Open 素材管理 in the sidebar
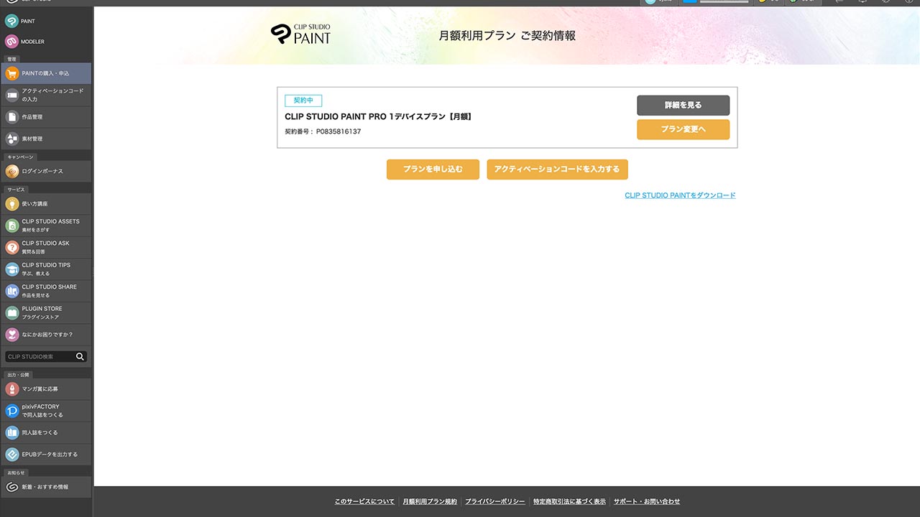Image resolution: width=920 pixels, height=517 pixels. coord(46,139)
